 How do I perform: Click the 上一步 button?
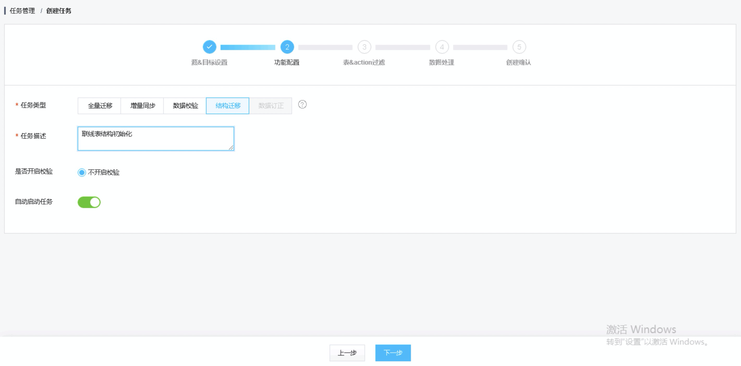(x=347, y=353)
